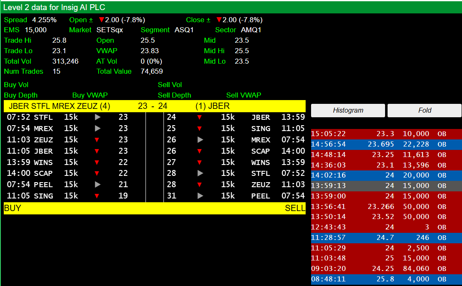The height and width of the screenshot is (286, 462).
Task: Select the 09:03:20 trade of 84,060
Action: tap(386, 268)
